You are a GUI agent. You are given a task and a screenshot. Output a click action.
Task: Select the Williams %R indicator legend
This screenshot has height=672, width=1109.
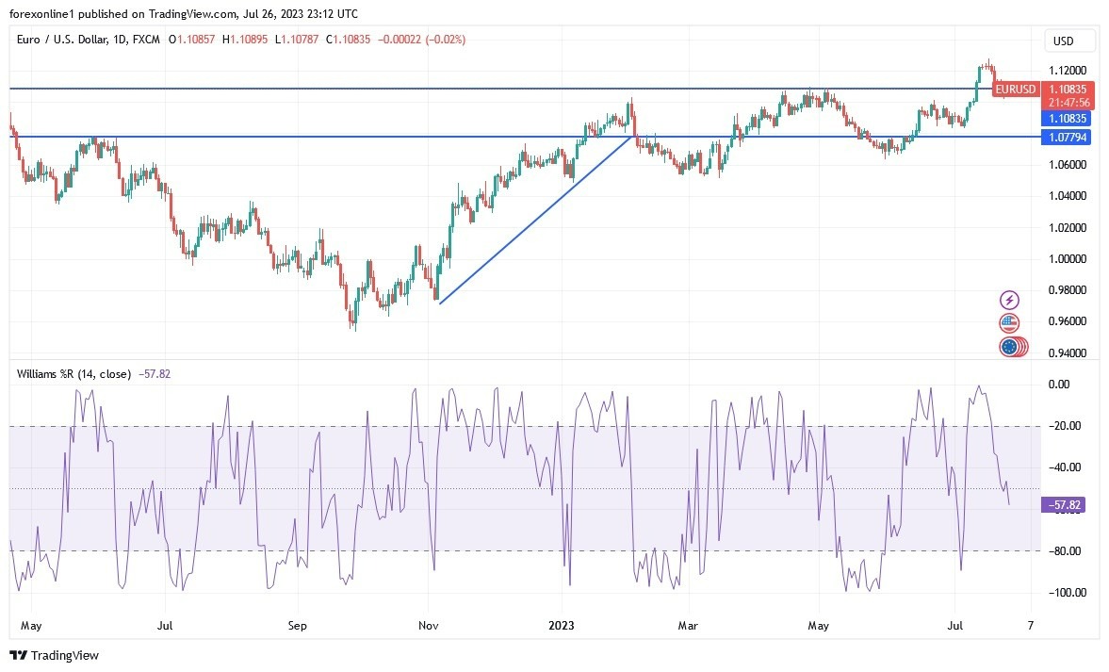point(73,373)
